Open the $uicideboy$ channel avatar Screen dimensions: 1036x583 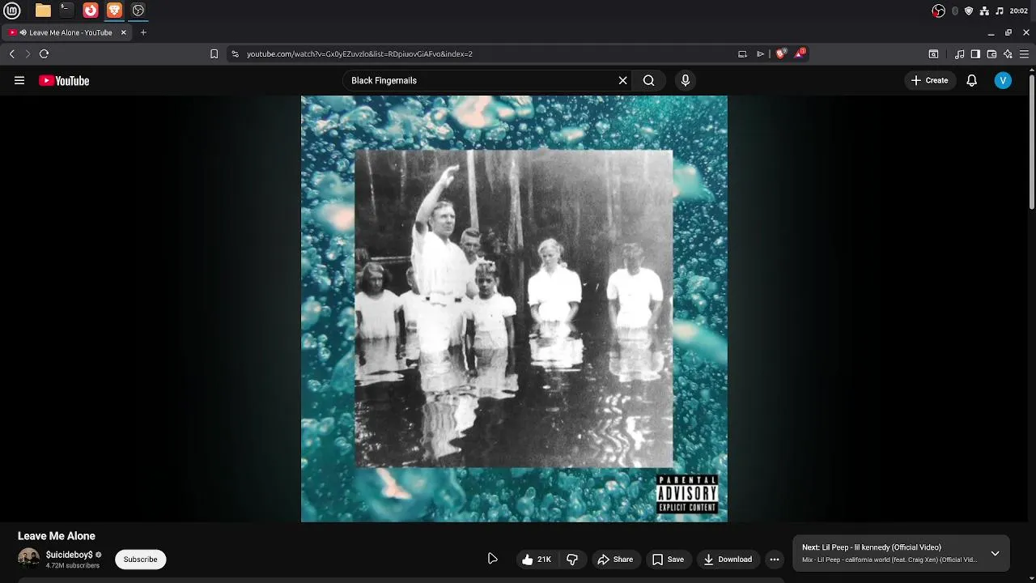tap(28, 559)
